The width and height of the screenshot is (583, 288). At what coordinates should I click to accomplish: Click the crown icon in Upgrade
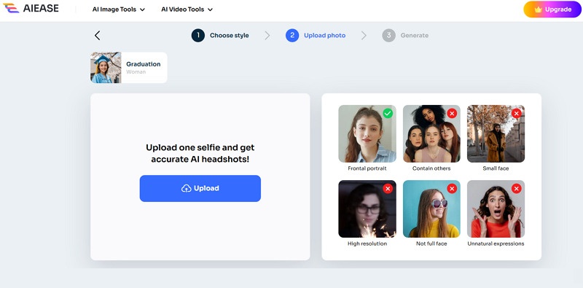coord(538,9)
